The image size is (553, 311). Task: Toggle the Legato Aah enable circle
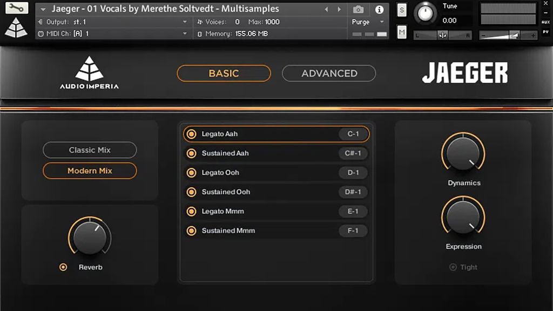pyautogui.click(x=192, y=134)
